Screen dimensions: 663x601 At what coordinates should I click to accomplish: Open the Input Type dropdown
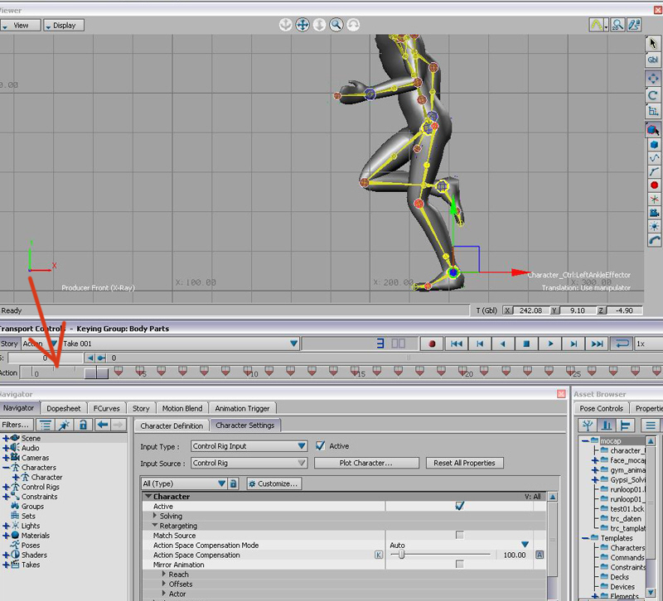click(249, 446)
